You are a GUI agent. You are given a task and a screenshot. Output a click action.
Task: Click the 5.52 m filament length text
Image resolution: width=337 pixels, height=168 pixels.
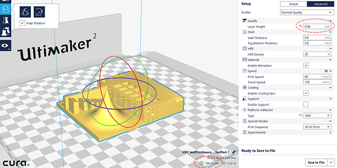pyautogui.click(x=231, y=163)
